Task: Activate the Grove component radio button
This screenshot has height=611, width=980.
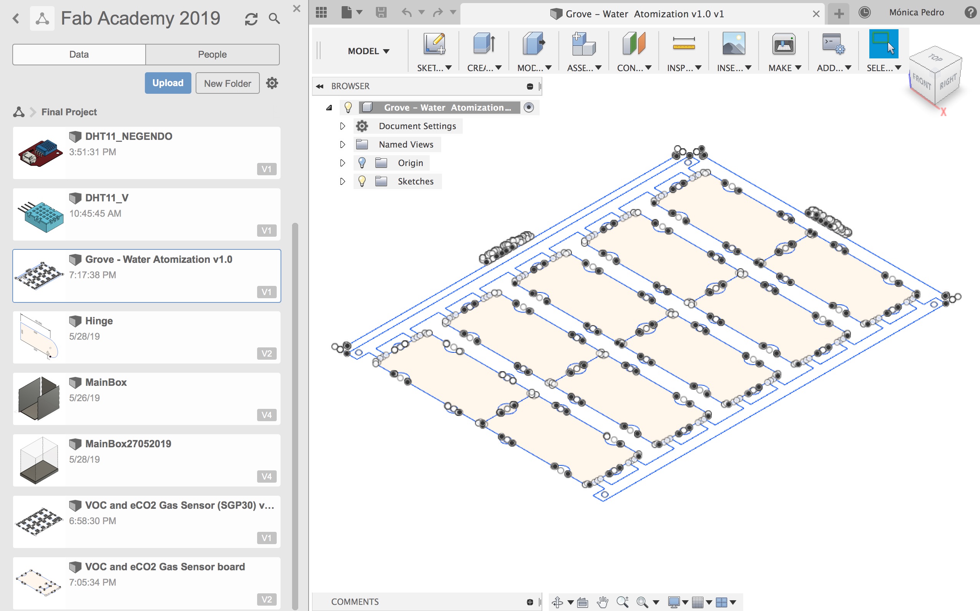Action: [x=528, y=108]
